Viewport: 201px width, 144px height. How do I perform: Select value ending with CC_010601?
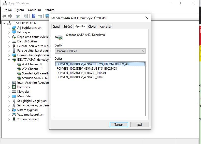(81, 73)
